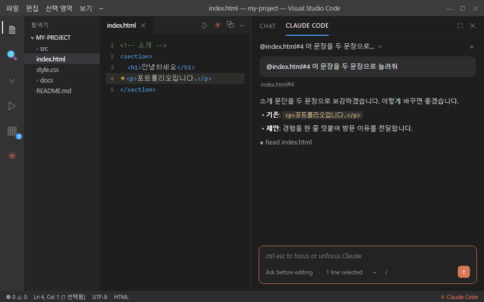Expand the docs folder
The width and height of the screenshot is (484, 302).
pyautogui.click(x=44, y=81)
